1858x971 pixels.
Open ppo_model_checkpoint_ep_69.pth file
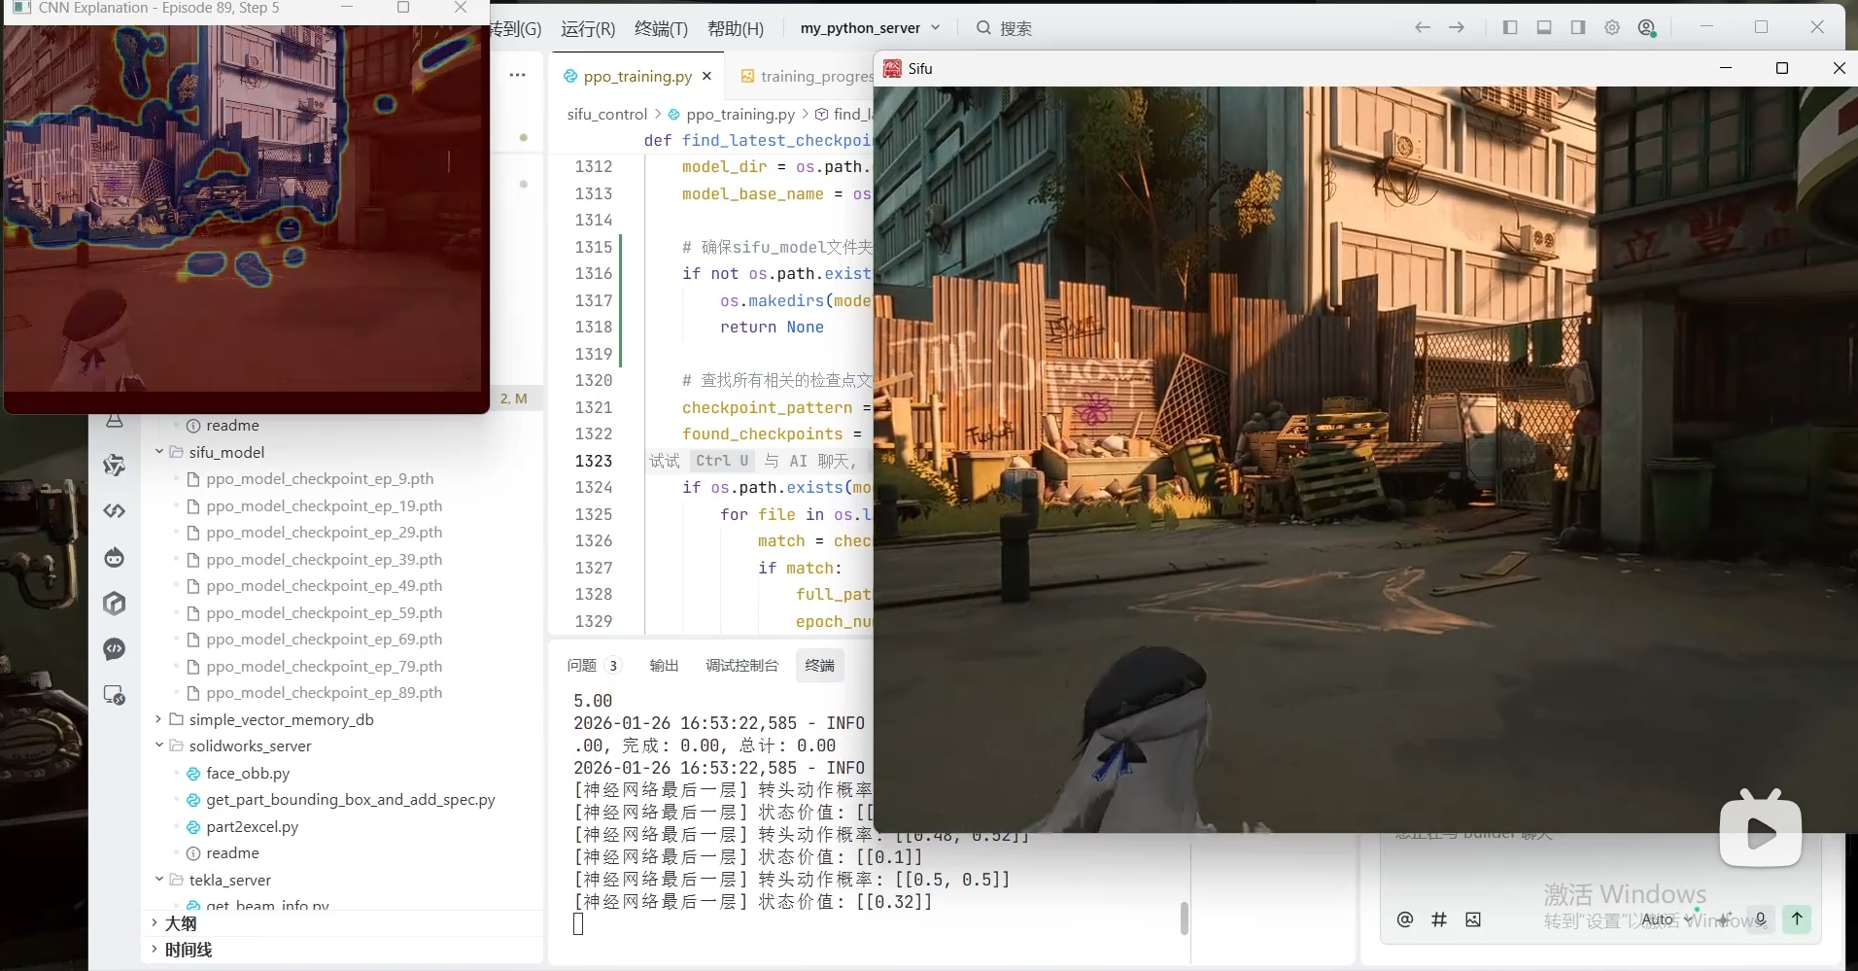[324, 640]
